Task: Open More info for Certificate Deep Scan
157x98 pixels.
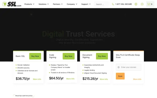Action: pos(137,79)
